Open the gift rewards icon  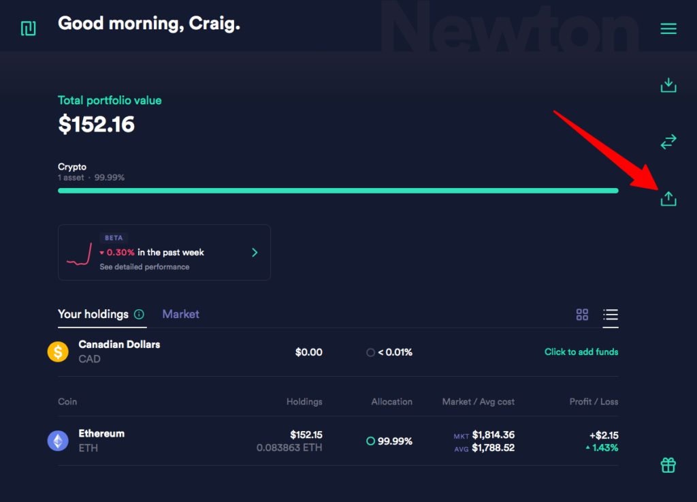(668, 465)
